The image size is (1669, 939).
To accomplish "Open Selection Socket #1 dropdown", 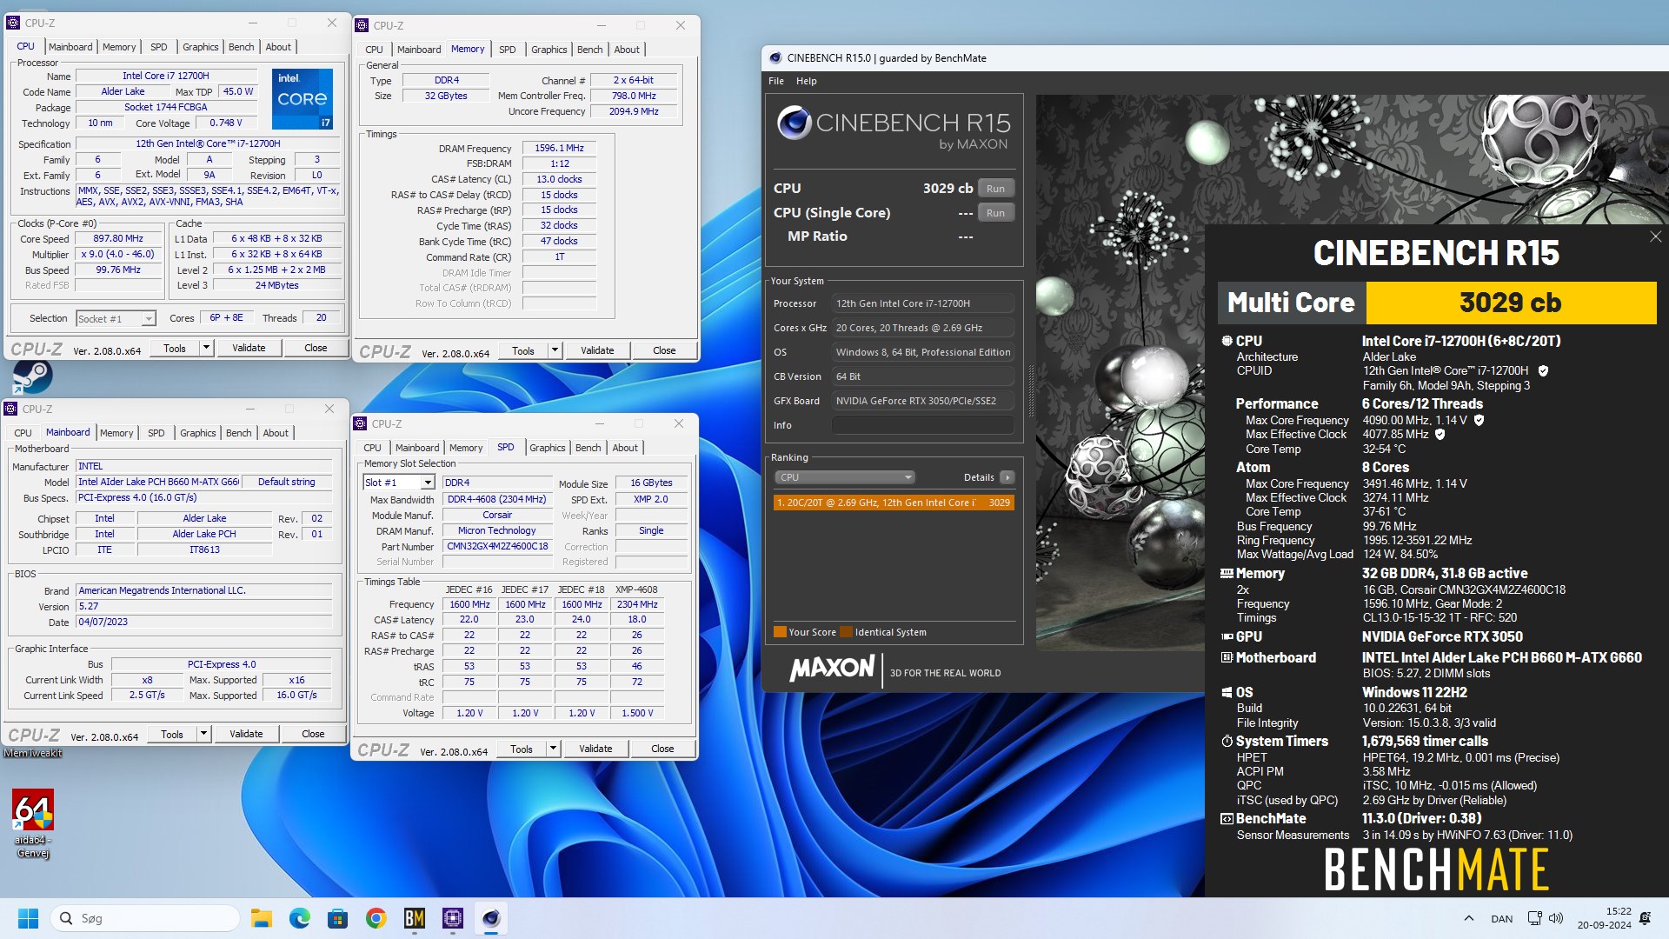I will pyautogui.click(x=116, y=319).
